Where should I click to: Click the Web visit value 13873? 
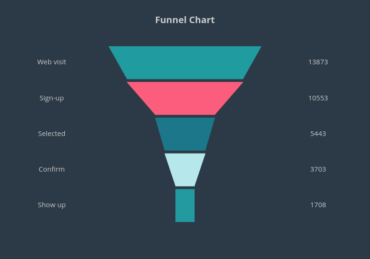point(318,62)
